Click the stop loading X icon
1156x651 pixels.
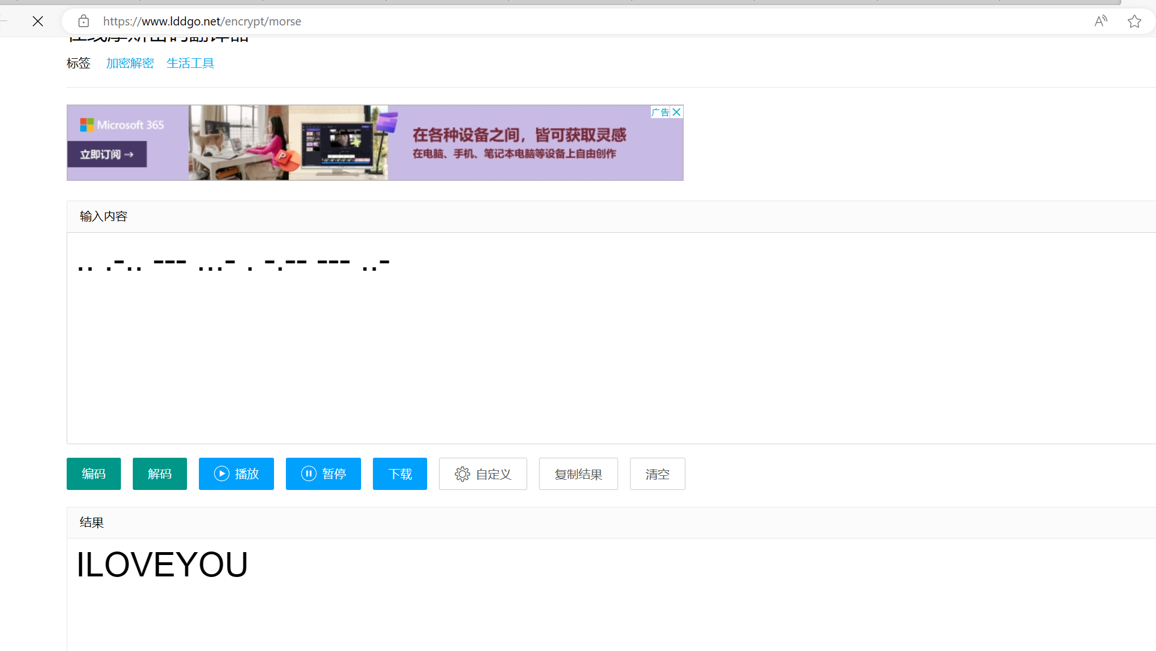click(38, 21)
